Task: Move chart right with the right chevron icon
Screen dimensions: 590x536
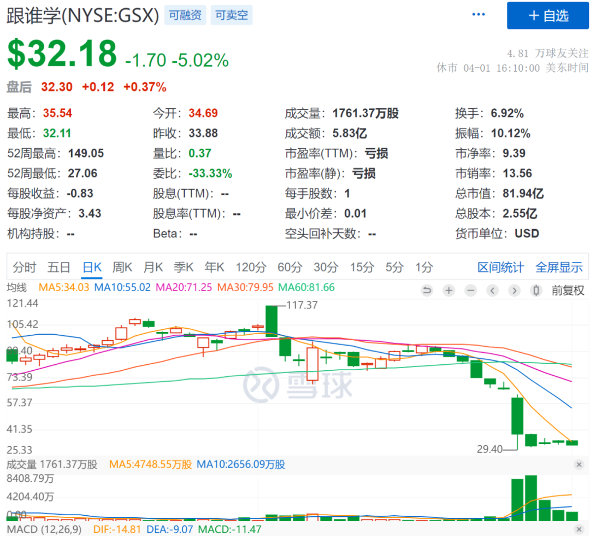Action: point(514,290)
